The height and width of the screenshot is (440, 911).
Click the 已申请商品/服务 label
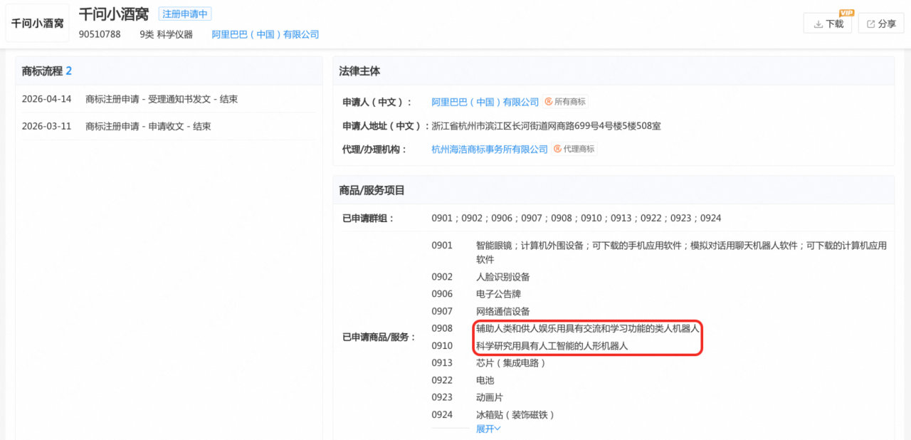[x=379, y=337]
